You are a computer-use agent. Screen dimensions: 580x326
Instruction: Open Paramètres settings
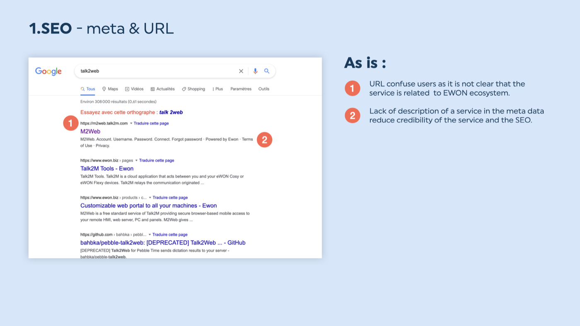pos(241,89)
